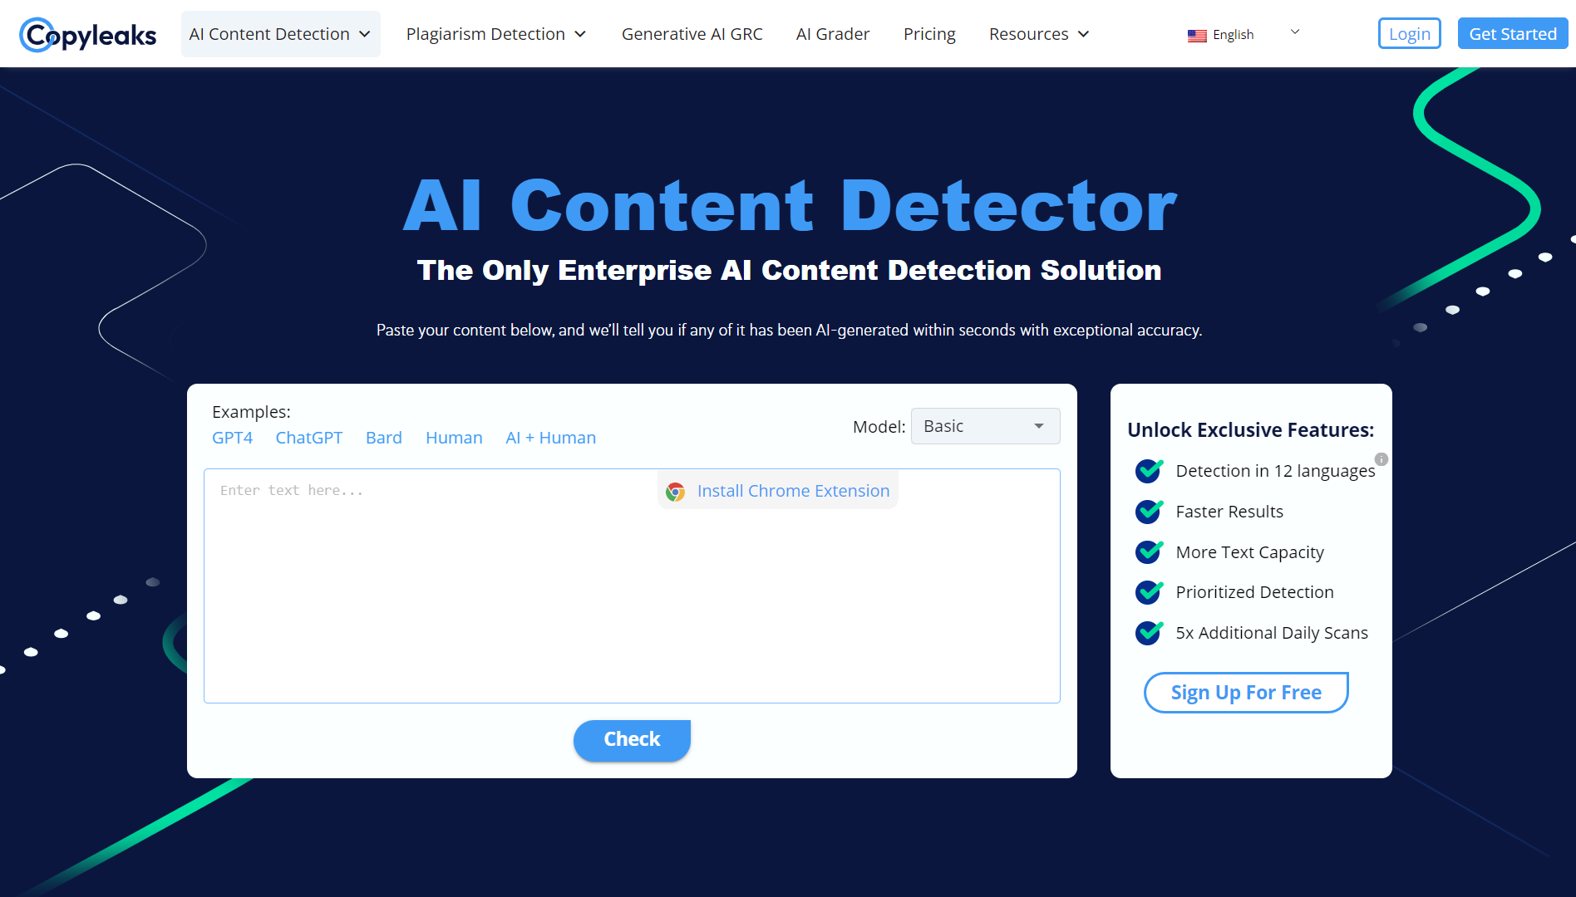This screenshot has width=1576, height=897.
Task: Click the Prioritized Detection text
Action: click(x=1254, y=592)
